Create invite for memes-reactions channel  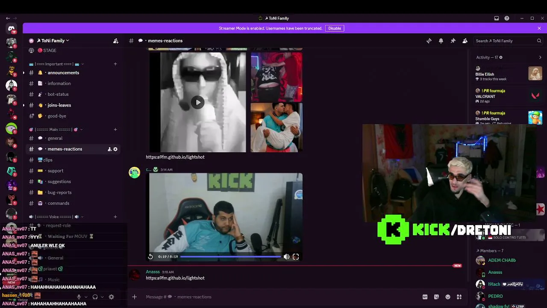pos(109,149)
